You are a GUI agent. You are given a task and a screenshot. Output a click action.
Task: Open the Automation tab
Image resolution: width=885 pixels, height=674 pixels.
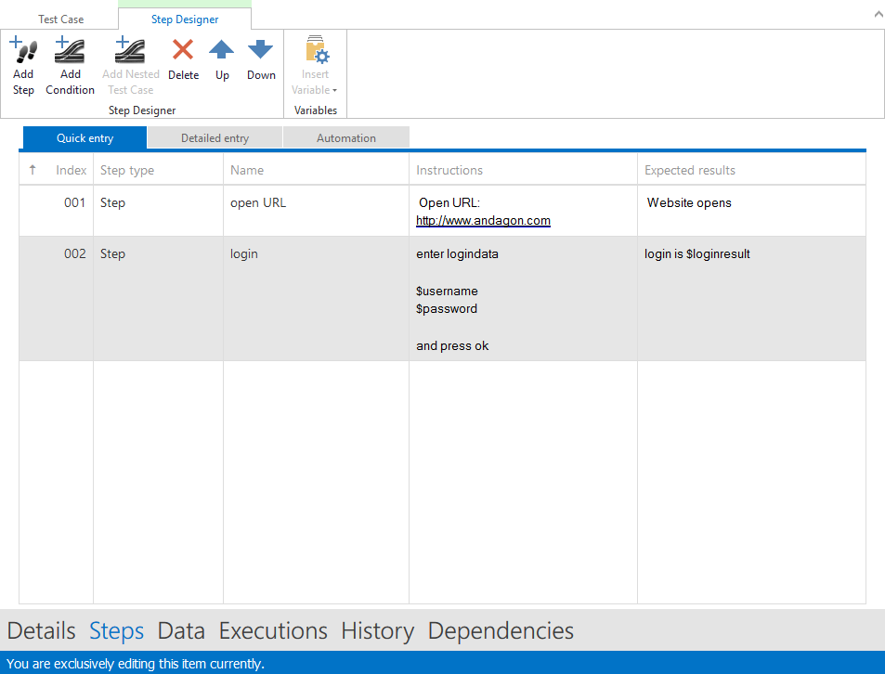click(345, 138)
